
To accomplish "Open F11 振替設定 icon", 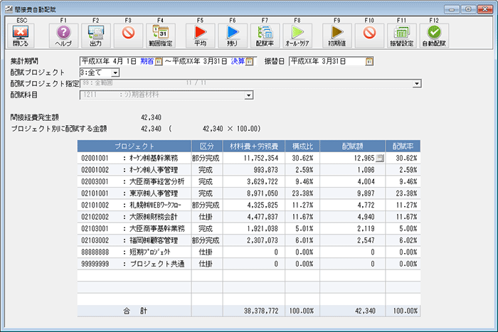I will (x=402, y=36).
